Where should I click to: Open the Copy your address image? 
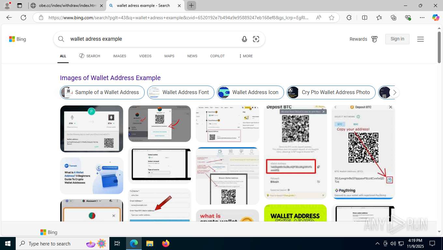point(363,152)
